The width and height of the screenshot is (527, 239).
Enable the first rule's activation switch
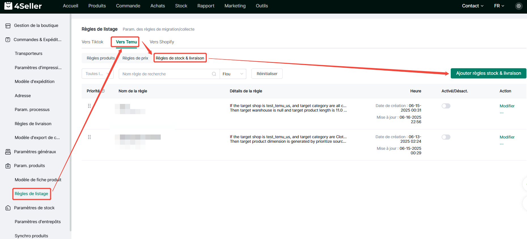pos(446,106)
